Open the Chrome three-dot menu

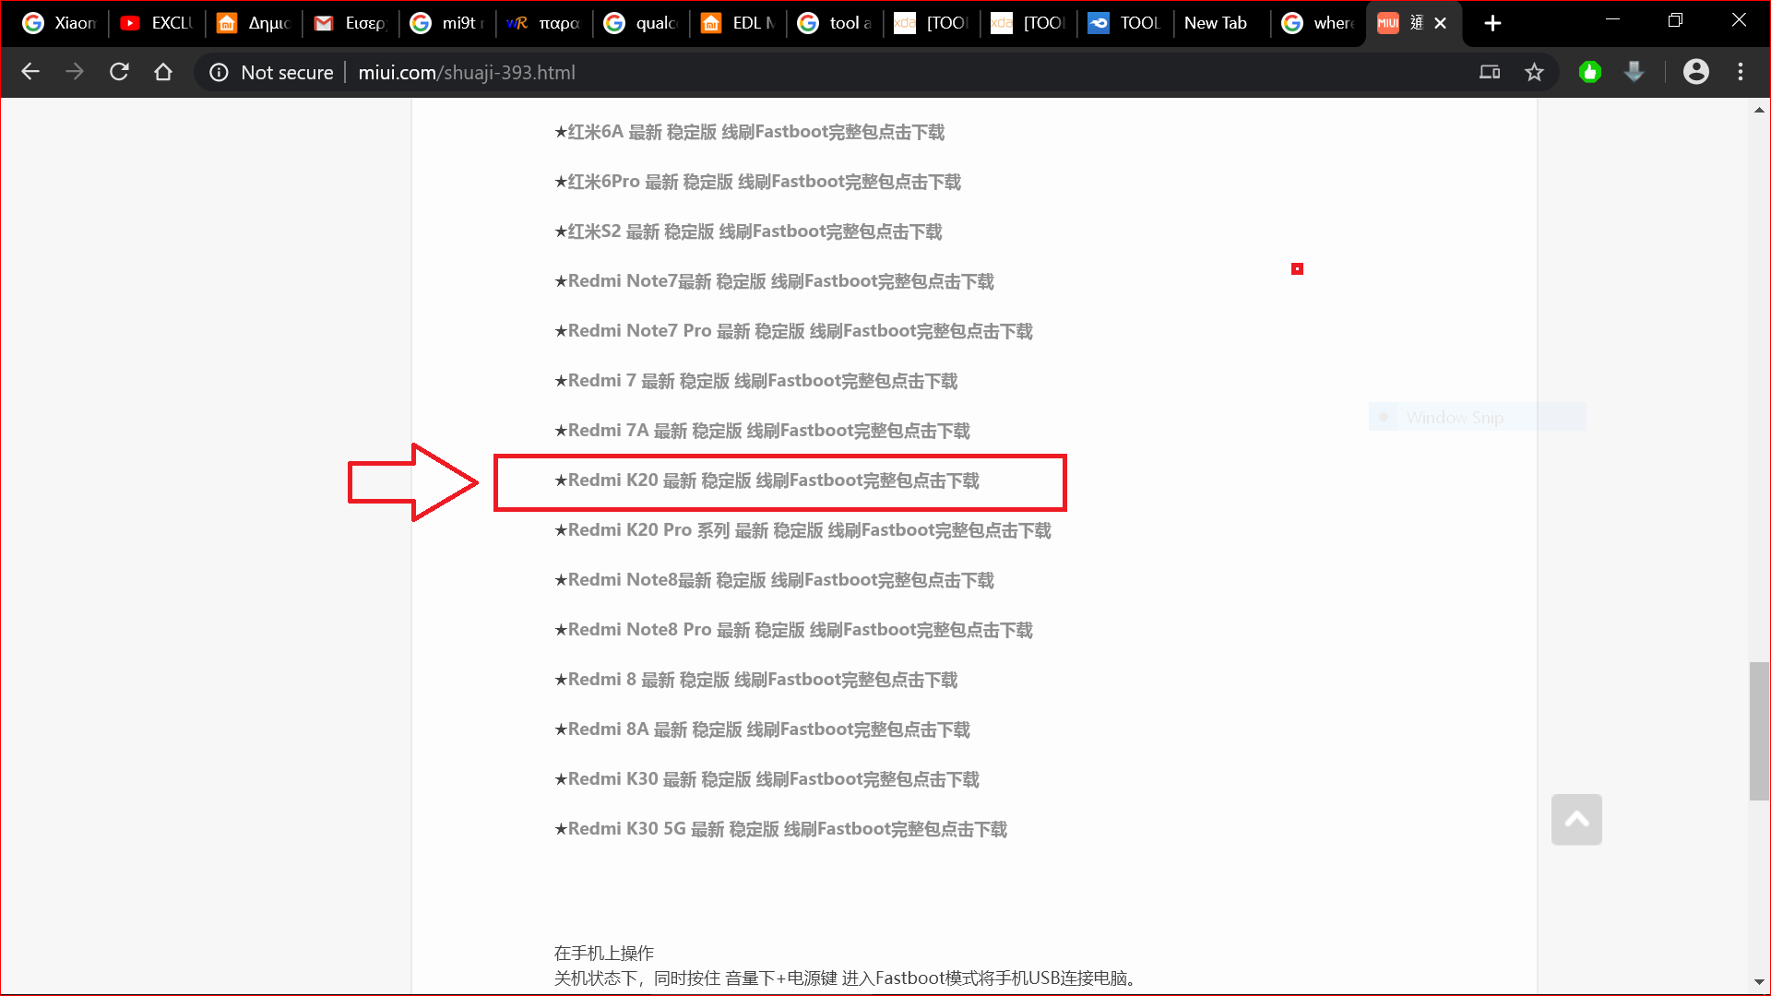coord(1741,72)
